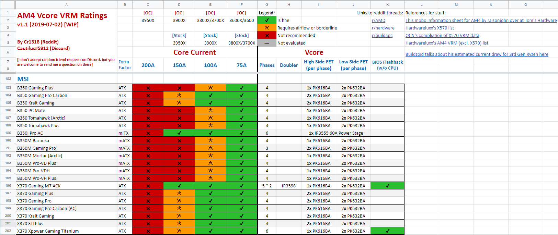Click the green 75A checkmark for B350 PC Mate

pos(242,110)
